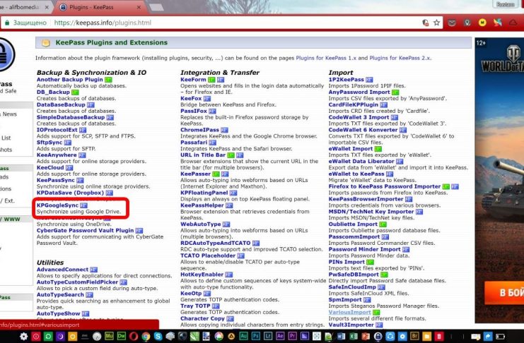Open the AnyPassword Import link
This screenshot has height=343, width=524.
359,92
